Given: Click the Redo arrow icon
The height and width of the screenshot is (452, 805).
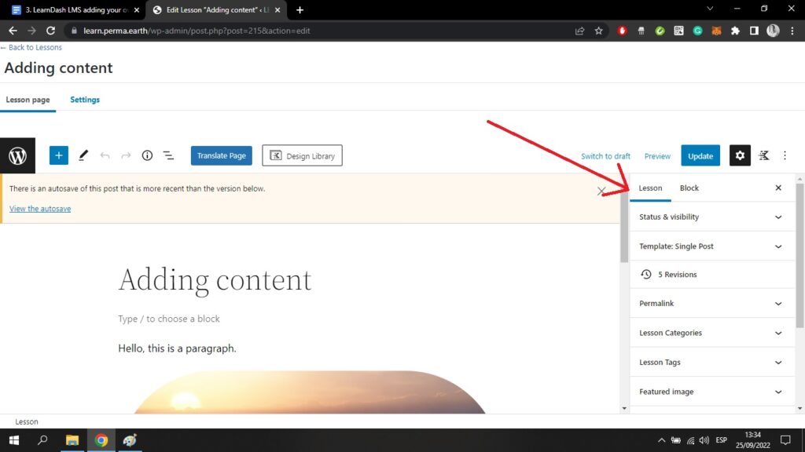Looking at the screenshot, I should click(126, 155).
